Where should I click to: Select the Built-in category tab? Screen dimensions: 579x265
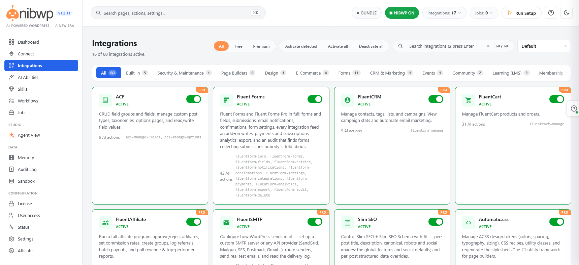[x=137, y=73]
